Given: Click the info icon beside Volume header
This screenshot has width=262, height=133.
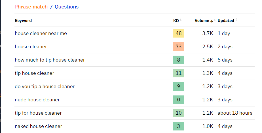Looking at the screenshot, I should pos(215,20).
